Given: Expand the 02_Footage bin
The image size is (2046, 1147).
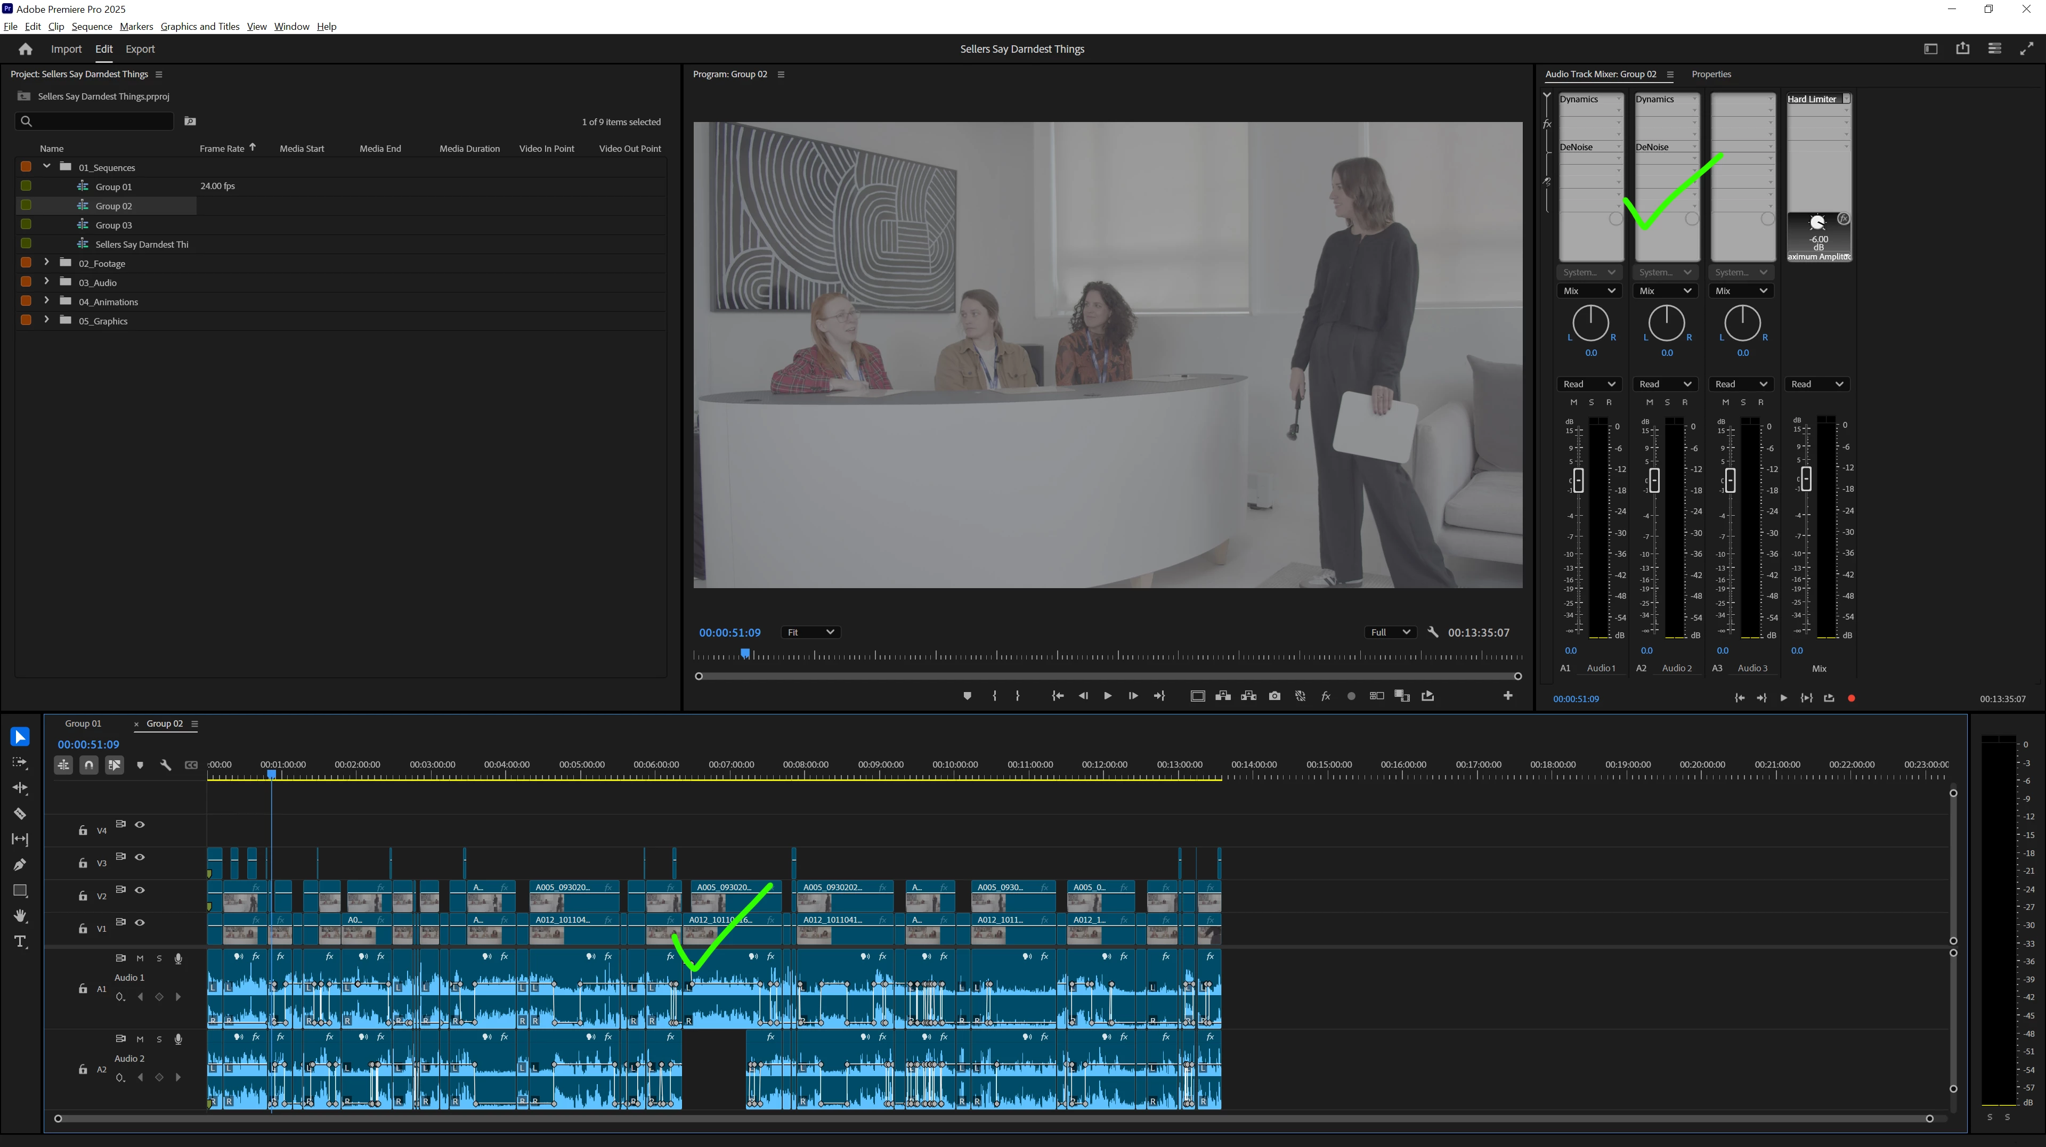Looking at the screenshot, I should [47, 262].
